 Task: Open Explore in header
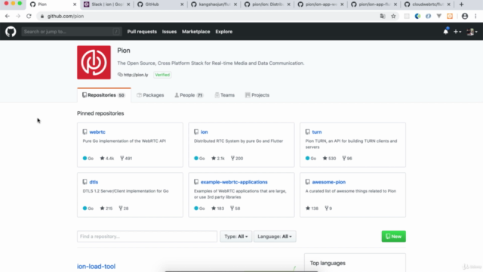(224, 32)
